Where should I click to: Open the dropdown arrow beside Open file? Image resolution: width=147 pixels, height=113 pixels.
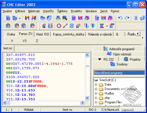[20, 18]
